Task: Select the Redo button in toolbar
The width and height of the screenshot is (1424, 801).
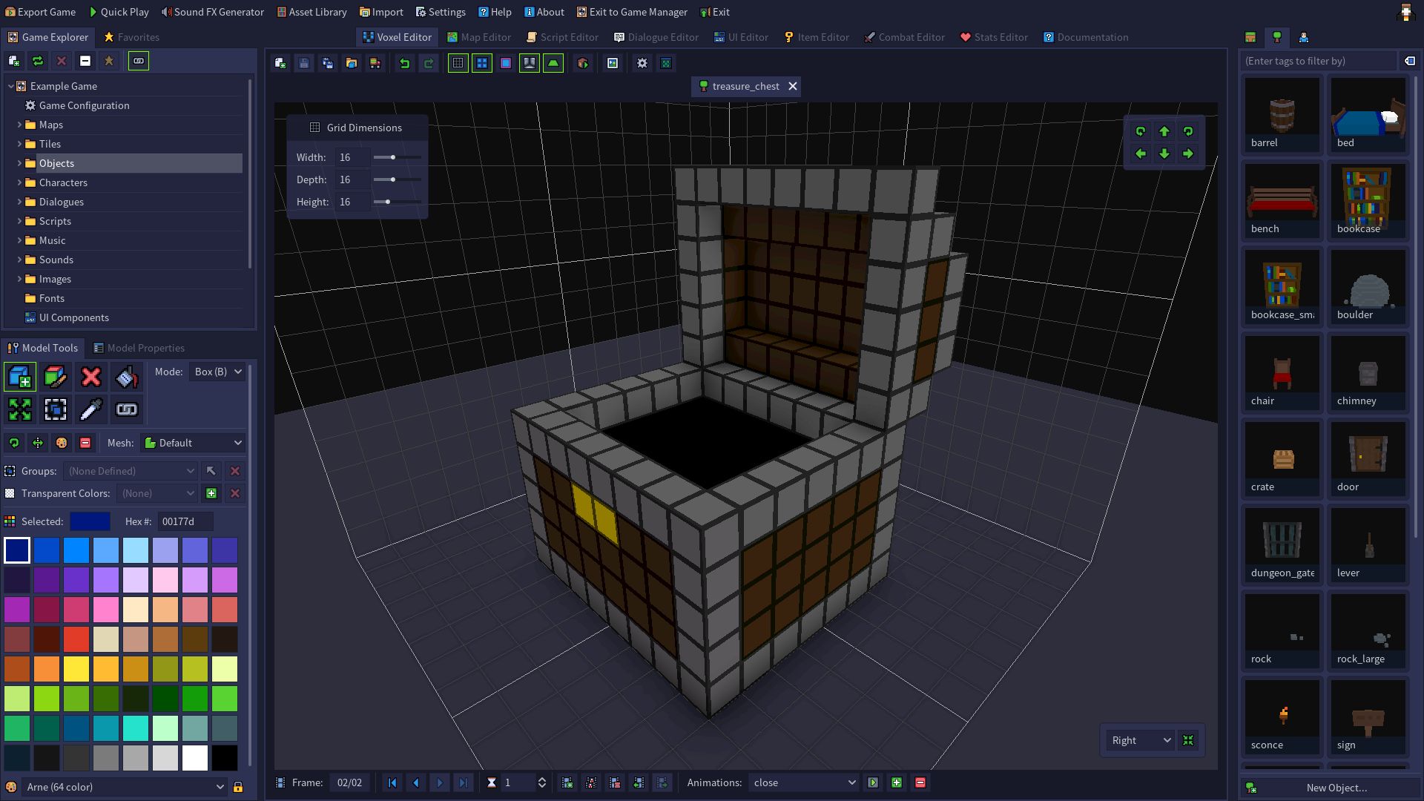Action: 429,62
